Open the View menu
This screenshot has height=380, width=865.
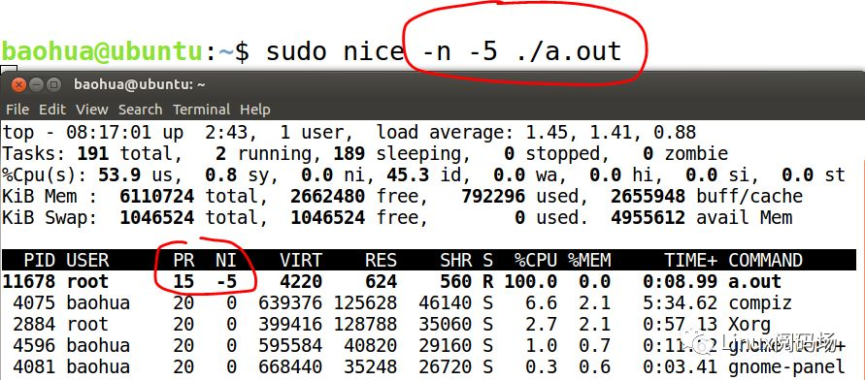pyautogui.click(x=91, y=110)
